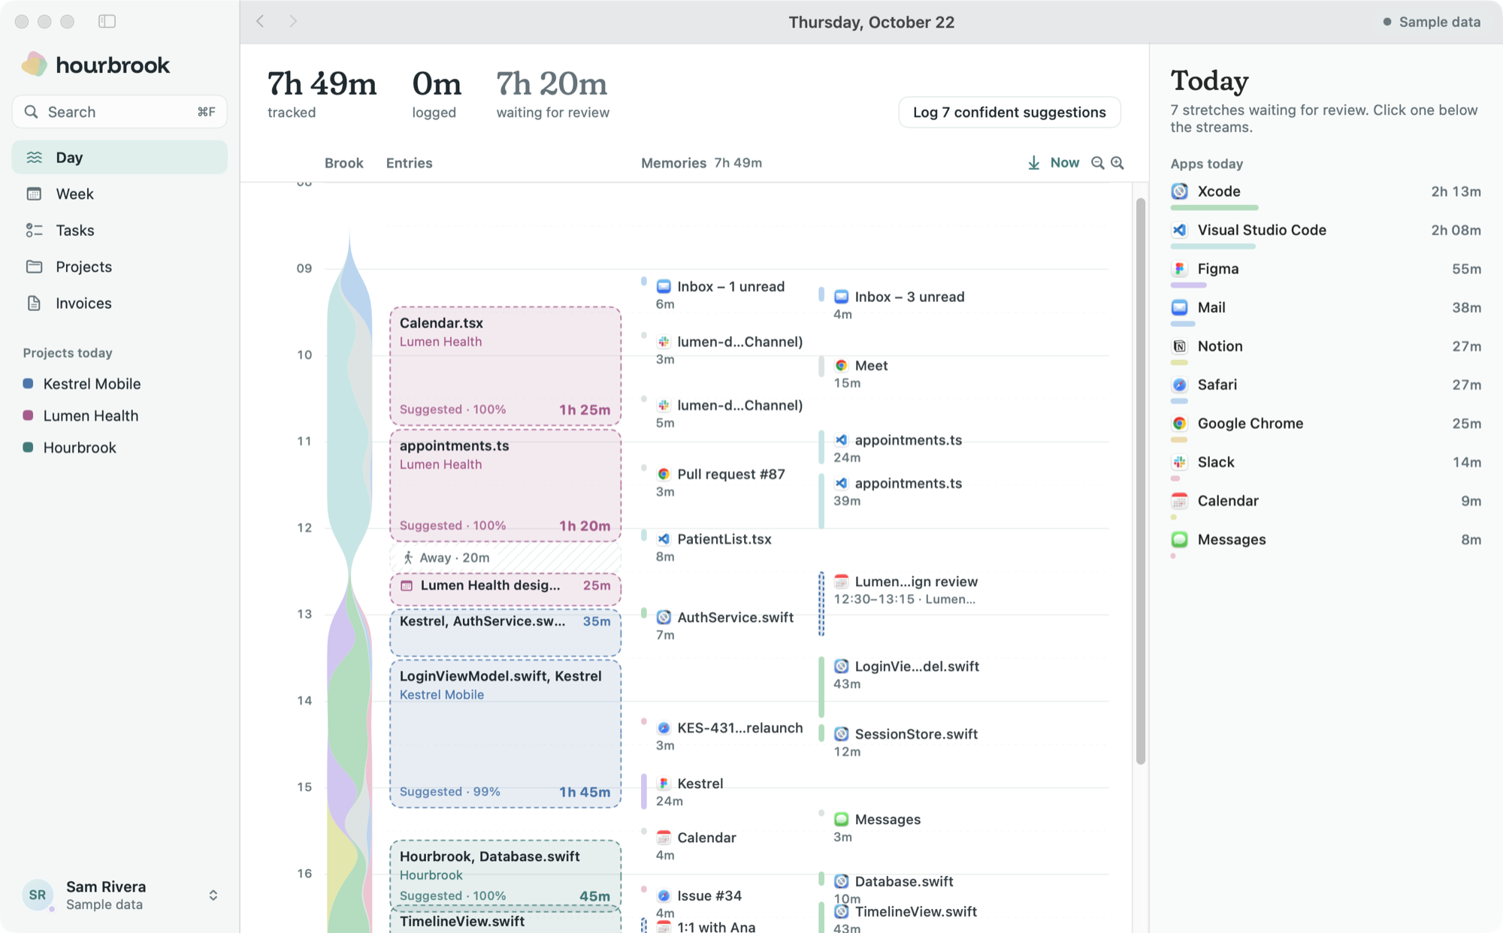Jump to Now in the timeline
Screen dimensions: 1503x933
1054,163
